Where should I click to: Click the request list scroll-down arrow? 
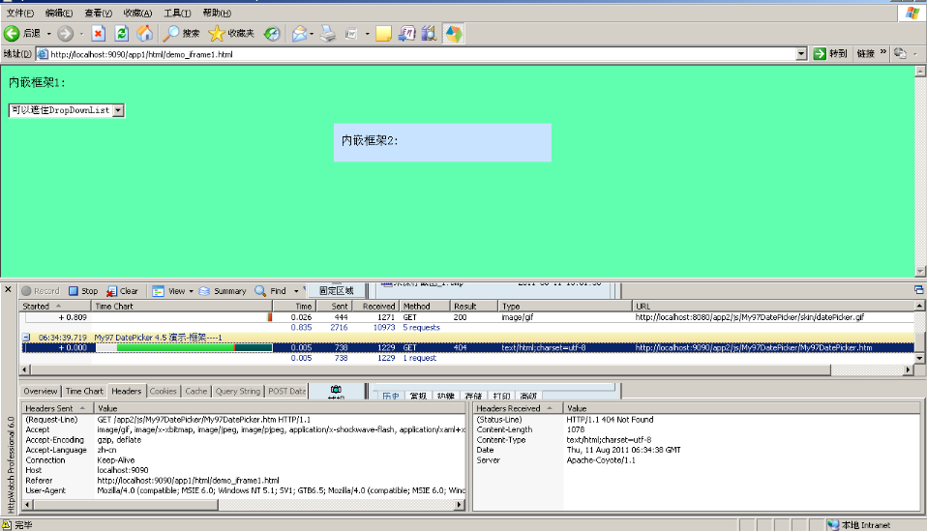919,358
